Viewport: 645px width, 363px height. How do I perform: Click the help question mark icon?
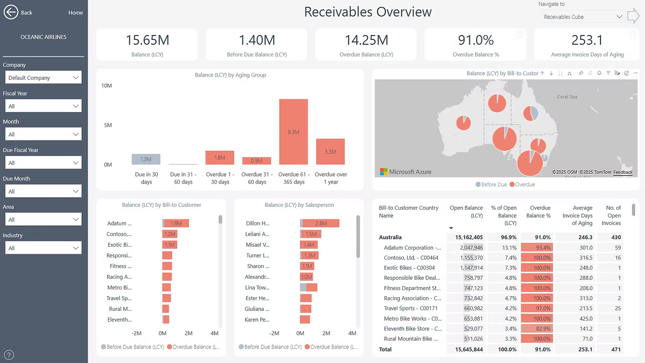pos(9,355)
